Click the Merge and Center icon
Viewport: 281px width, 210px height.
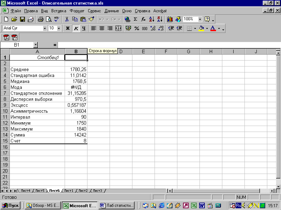click(x=118, y=28)
